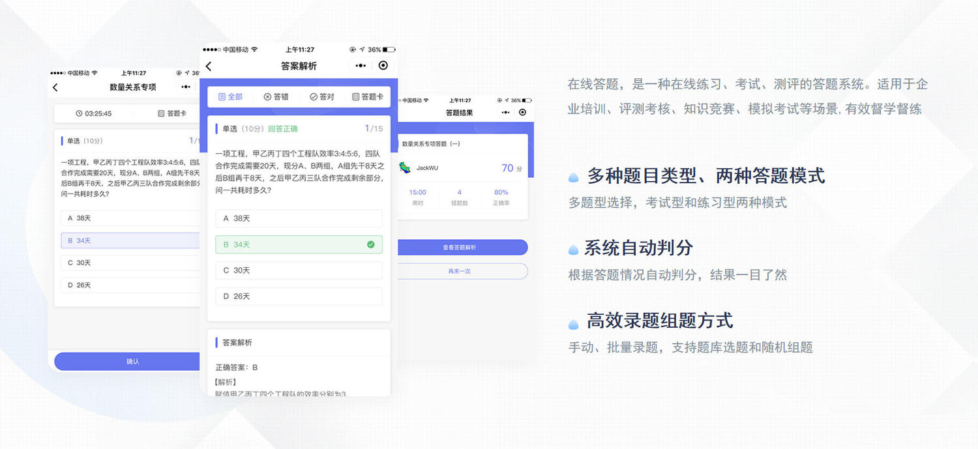Click the 答题结果 title
The image size is (978, 449).
(460, 113)
